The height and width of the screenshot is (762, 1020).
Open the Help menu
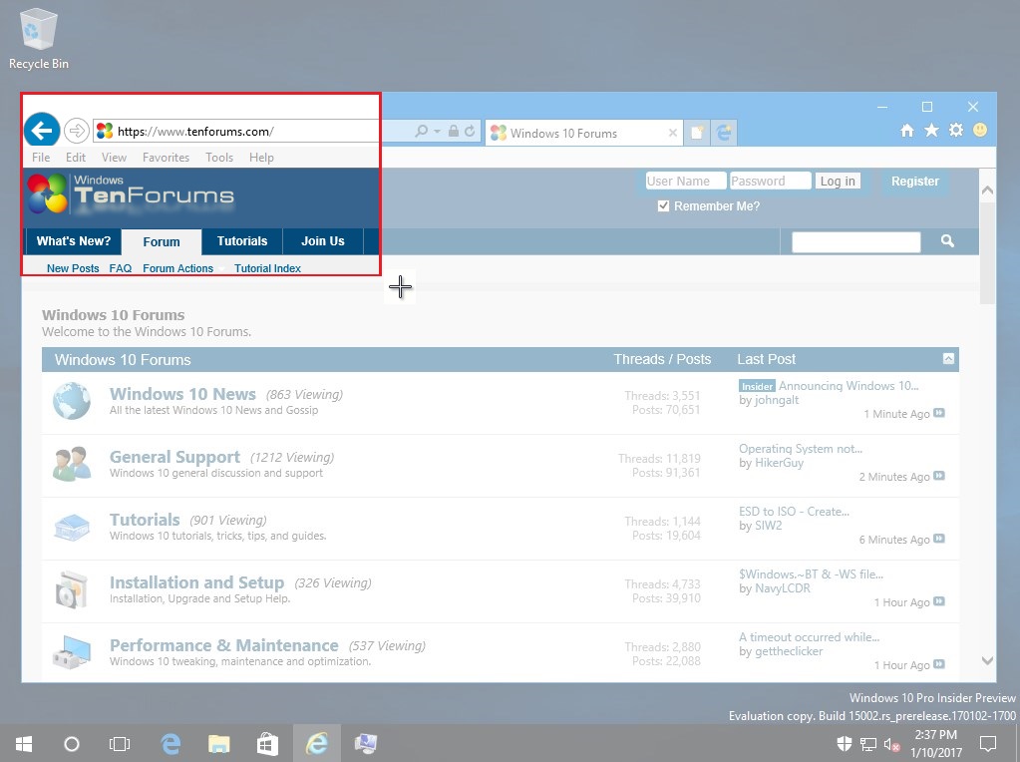pos(261,158)
